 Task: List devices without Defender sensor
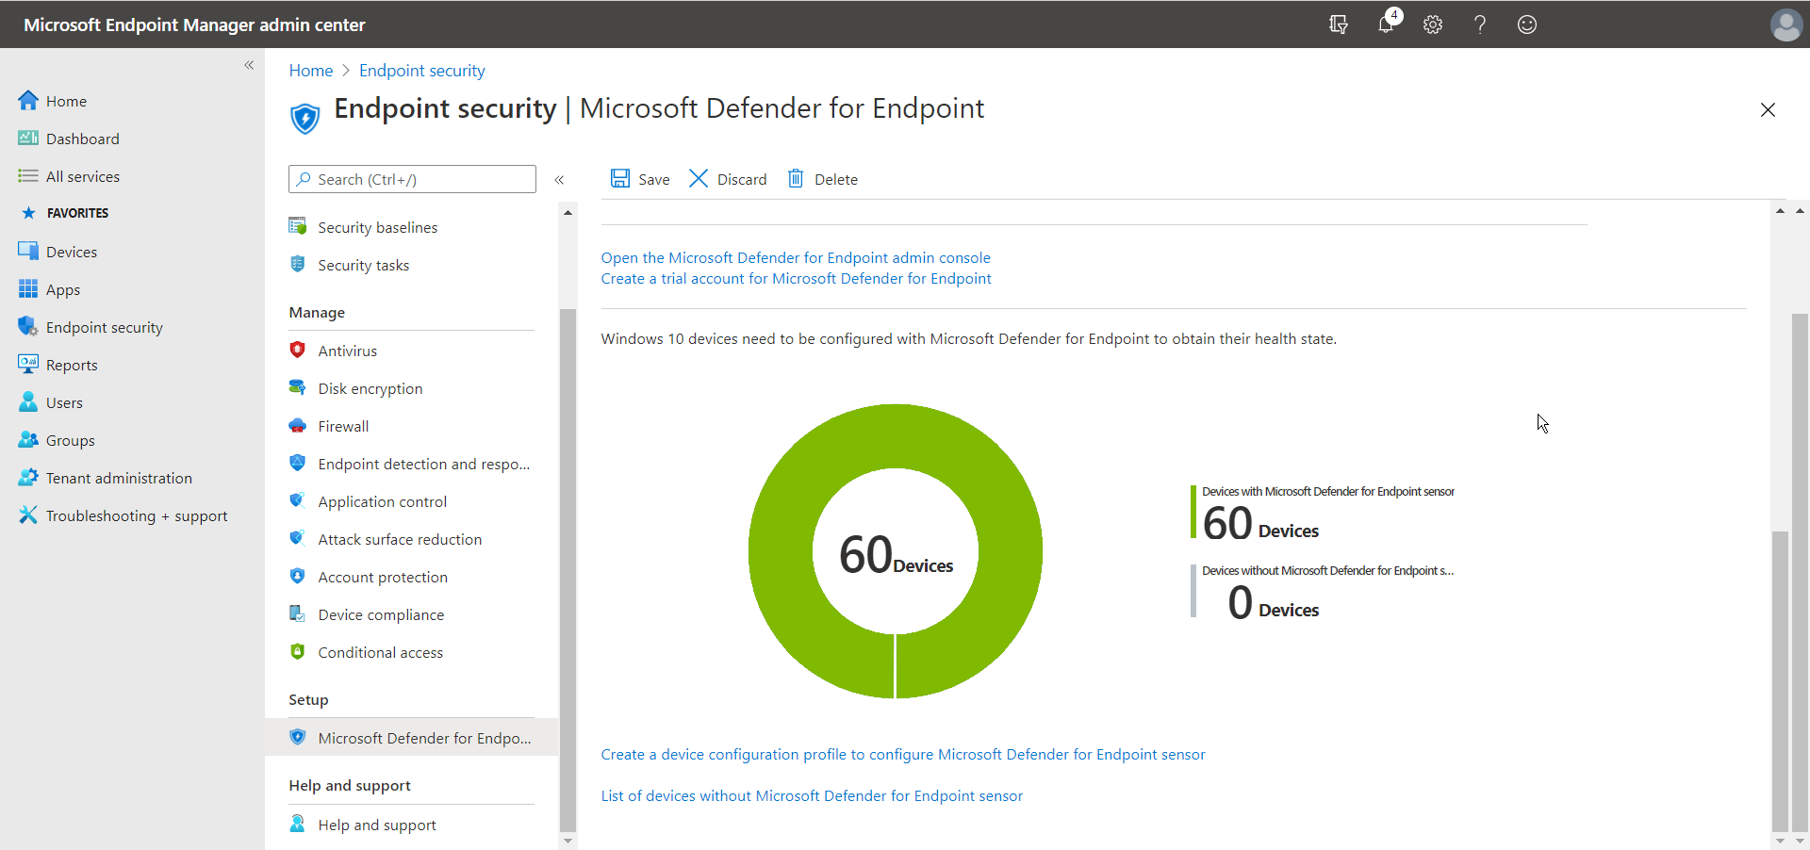click(x=812, y=795)
